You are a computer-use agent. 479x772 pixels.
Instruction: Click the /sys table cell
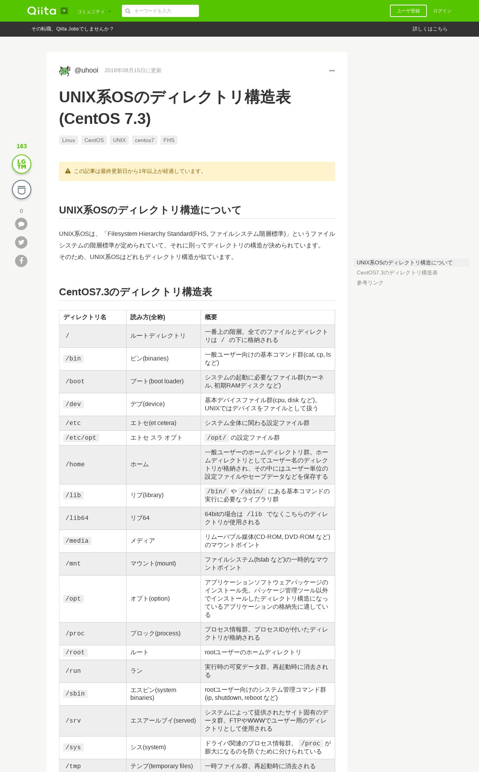click(93, 747)
